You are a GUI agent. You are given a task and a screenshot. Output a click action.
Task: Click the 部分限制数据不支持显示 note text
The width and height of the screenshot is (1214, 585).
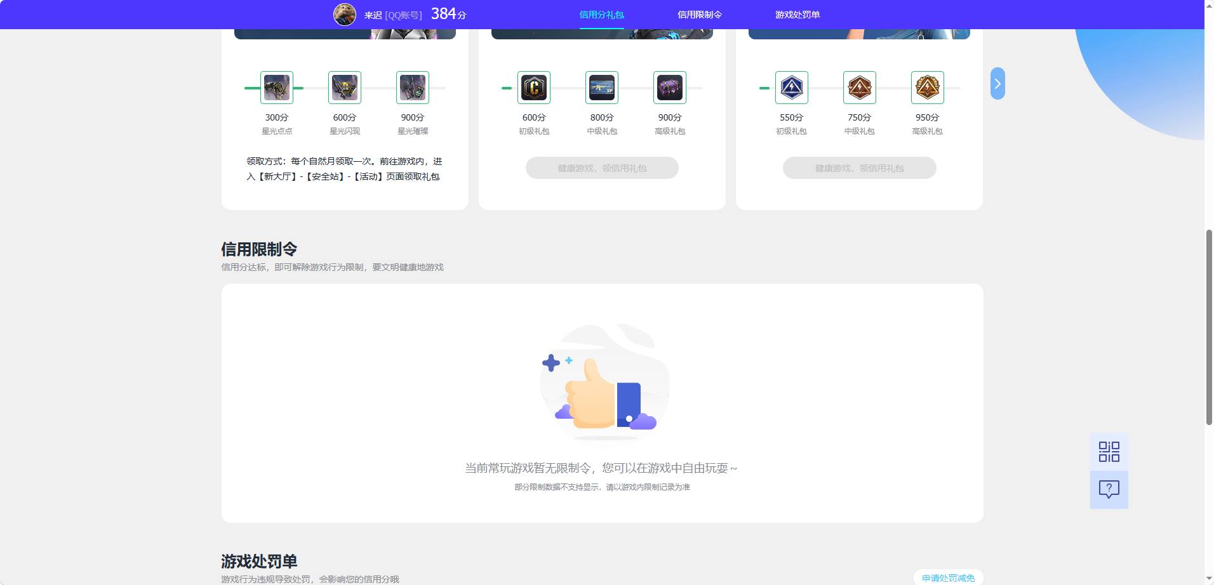click(602, 487)
